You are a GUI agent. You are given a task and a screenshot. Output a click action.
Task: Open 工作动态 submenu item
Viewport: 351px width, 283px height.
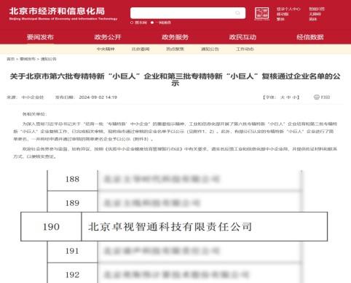tap(245, 49)
